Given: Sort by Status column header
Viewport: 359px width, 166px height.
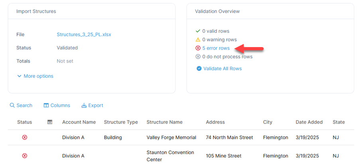Looking at the screenshot, I should click(x=24, y=122).
